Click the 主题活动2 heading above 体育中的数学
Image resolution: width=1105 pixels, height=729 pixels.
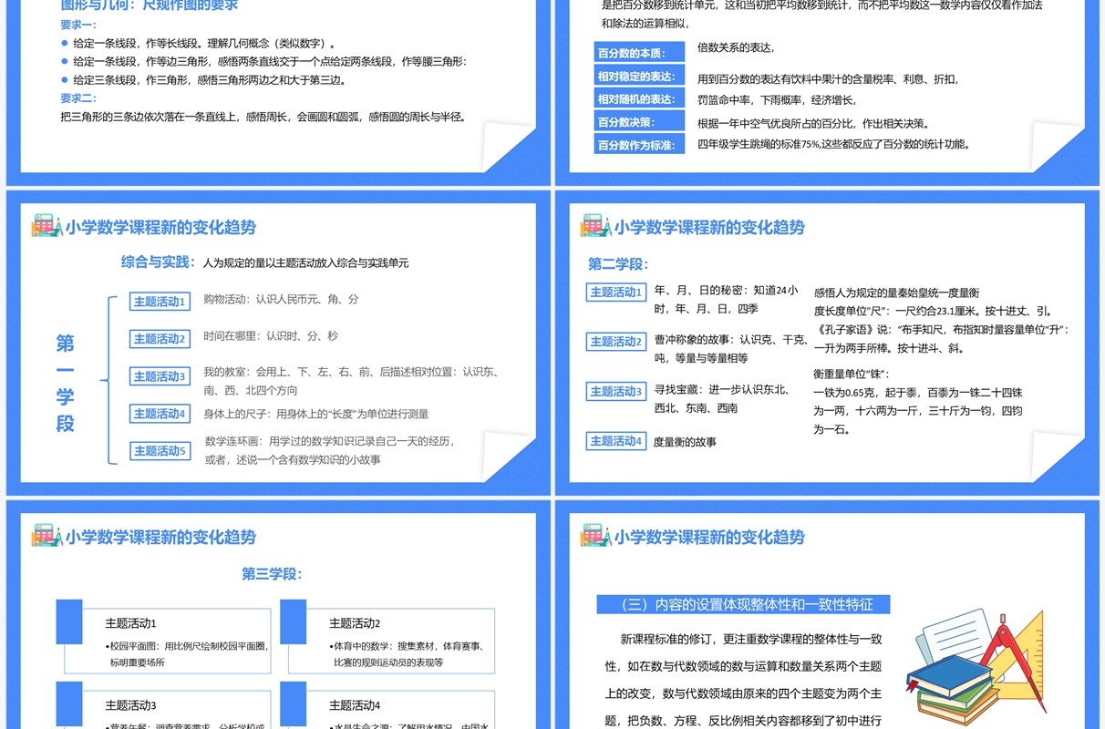(x=355, y=623)
